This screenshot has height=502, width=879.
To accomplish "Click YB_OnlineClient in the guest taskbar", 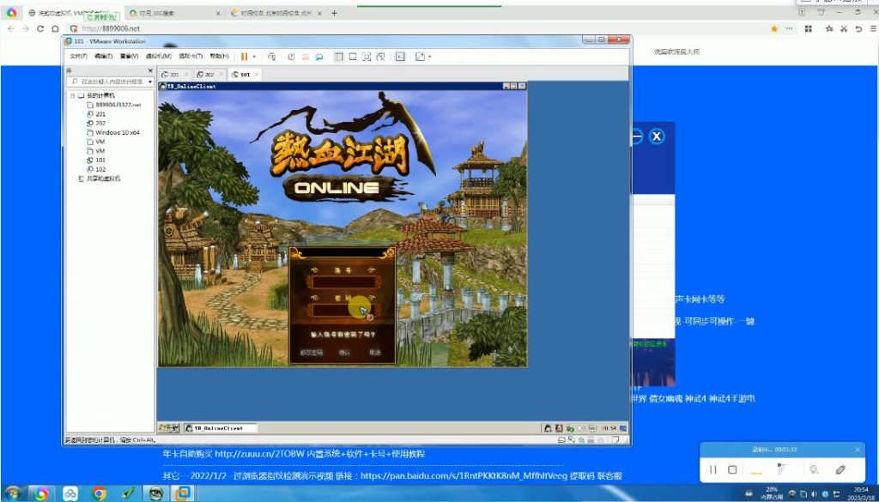I will [x=221, y=428].
